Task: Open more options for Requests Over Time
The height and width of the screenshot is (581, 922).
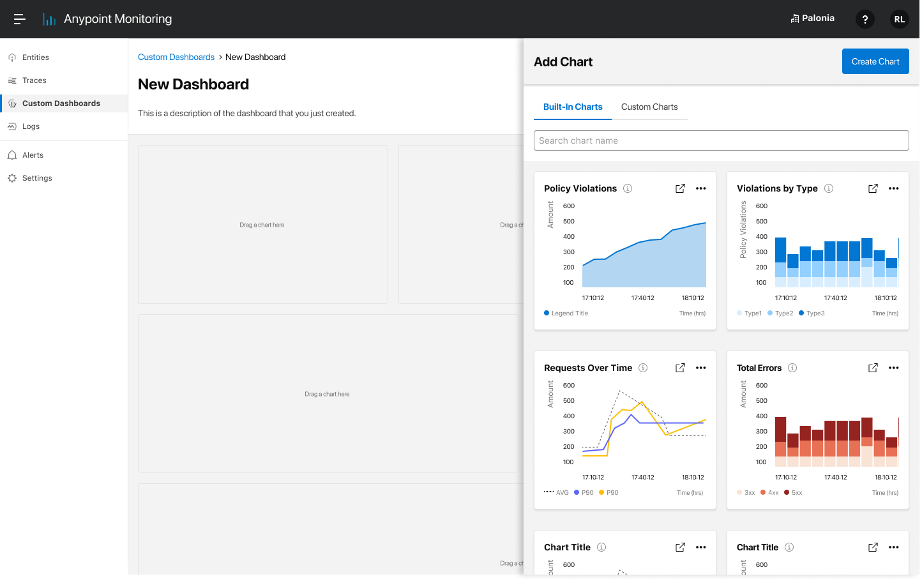Action: [700, 368]
